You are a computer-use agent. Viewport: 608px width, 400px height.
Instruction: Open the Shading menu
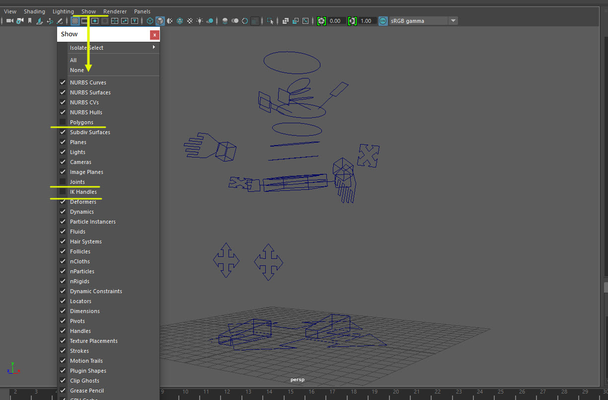tap(34, 11)
